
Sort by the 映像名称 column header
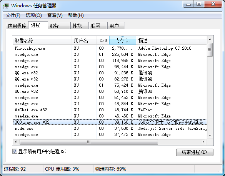42,40
